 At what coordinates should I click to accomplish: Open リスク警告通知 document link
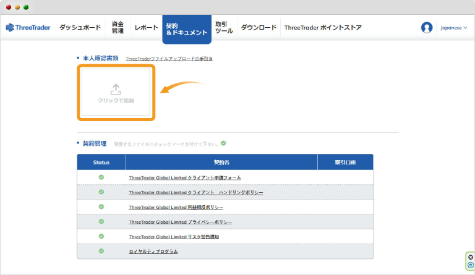point(174,237)
